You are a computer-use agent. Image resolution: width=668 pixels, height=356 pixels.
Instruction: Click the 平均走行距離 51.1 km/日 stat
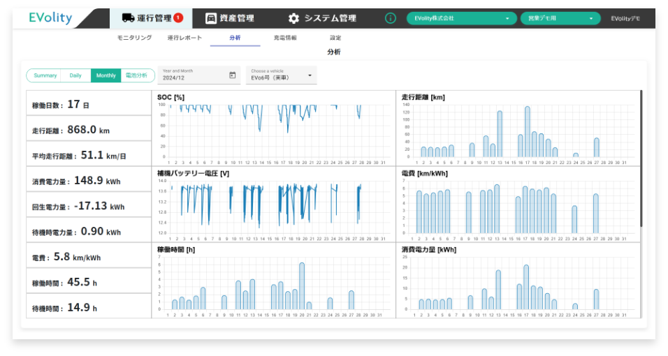click(89, 154)
